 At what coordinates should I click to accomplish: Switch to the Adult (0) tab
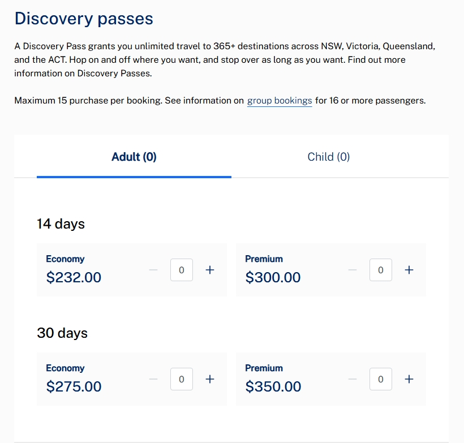[134, 157]
